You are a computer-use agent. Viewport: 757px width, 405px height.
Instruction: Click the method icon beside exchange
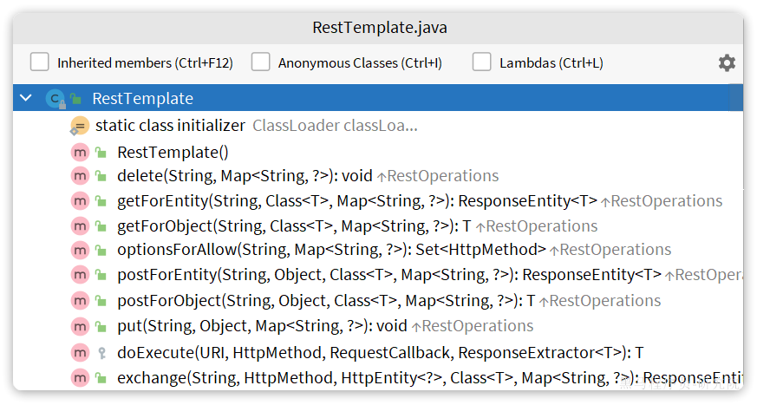[80, 378]
